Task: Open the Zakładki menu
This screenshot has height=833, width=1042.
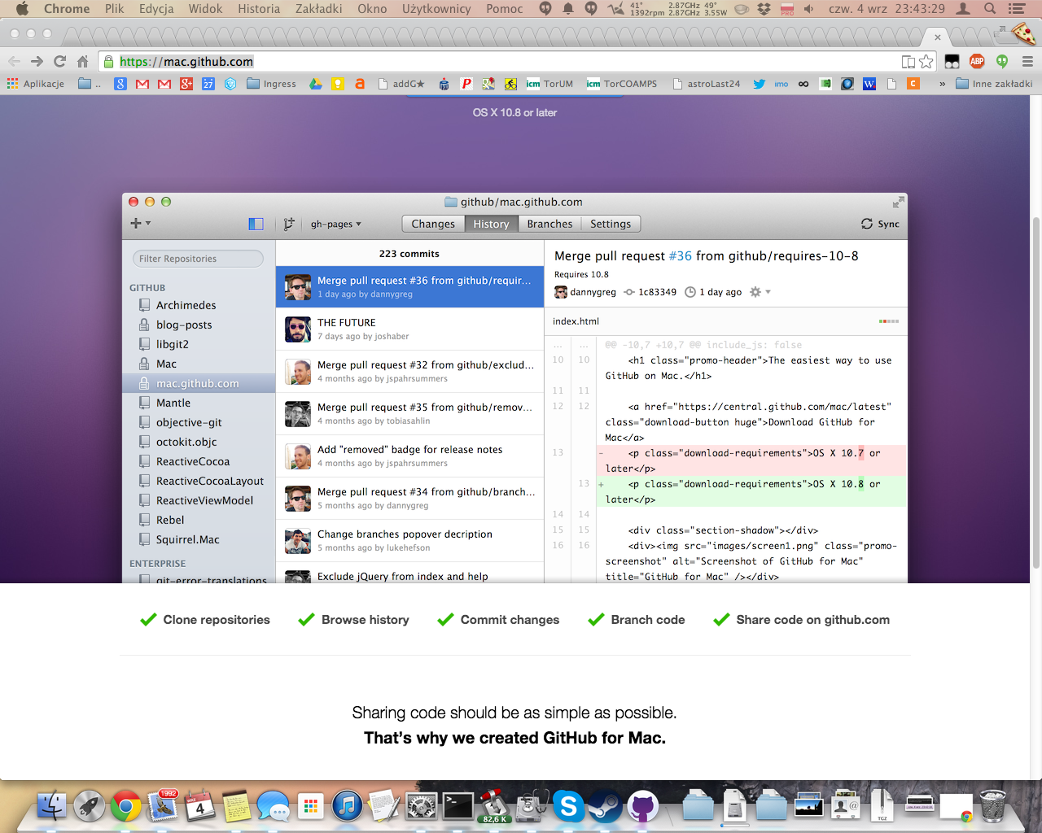Action: [318, 9]
